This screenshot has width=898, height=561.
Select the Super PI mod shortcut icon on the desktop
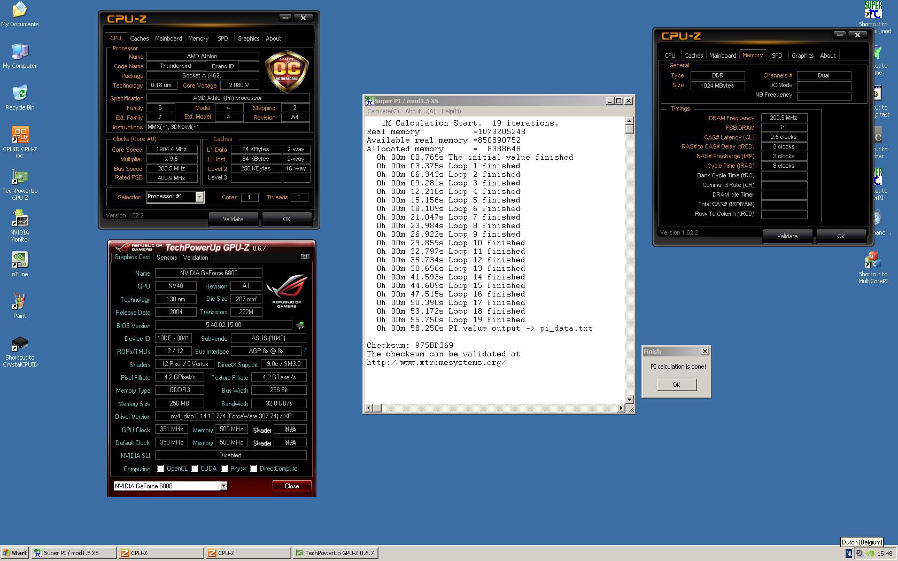click(873, 18)
